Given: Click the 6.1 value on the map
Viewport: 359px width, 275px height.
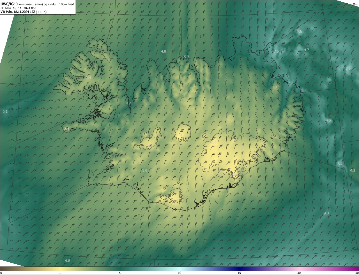Looking at the screenshot, I should coord(5,111).
